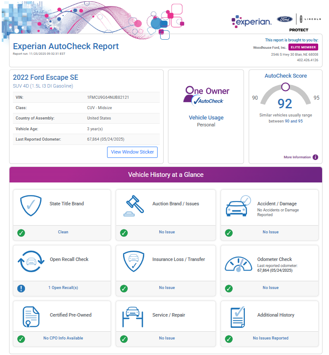Click the More Information info icon

(x=315, y=157)
